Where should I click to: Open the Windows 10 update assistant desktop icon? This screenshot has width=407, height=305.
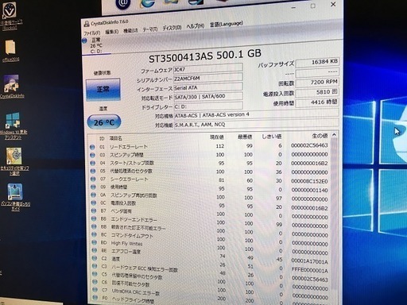tap(13, 121)
